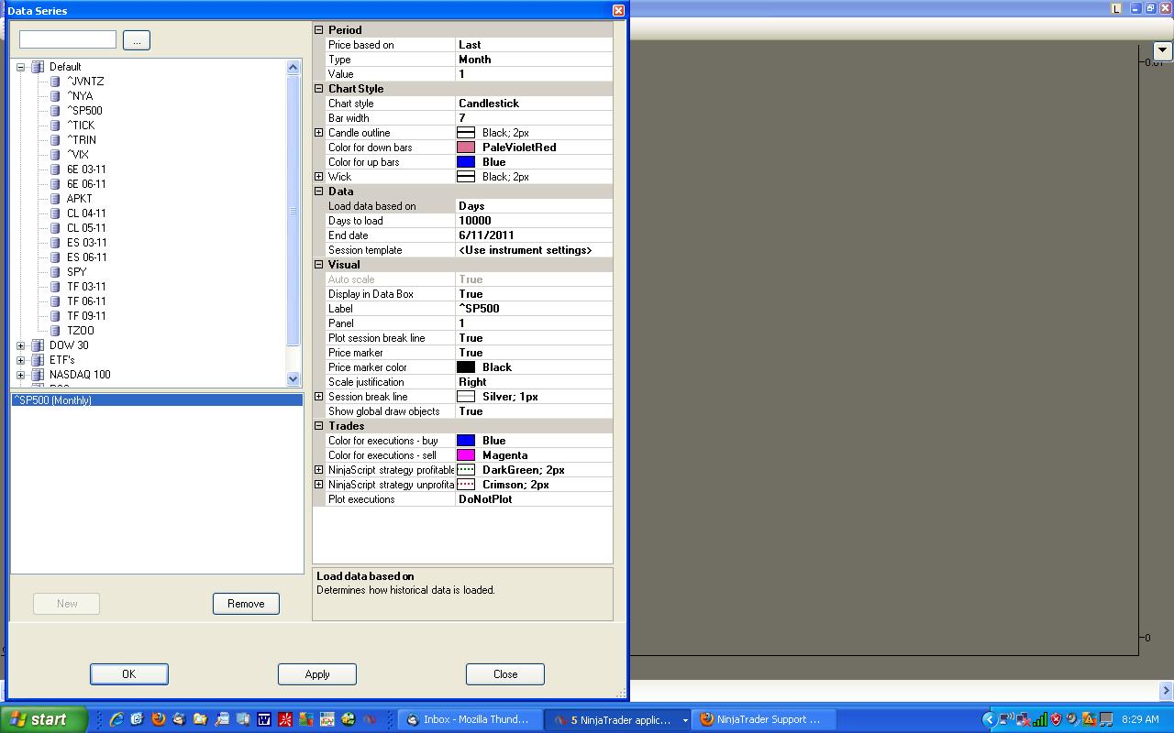
Task: Click the instrument search input field
Action: click(x=68, y=39)
